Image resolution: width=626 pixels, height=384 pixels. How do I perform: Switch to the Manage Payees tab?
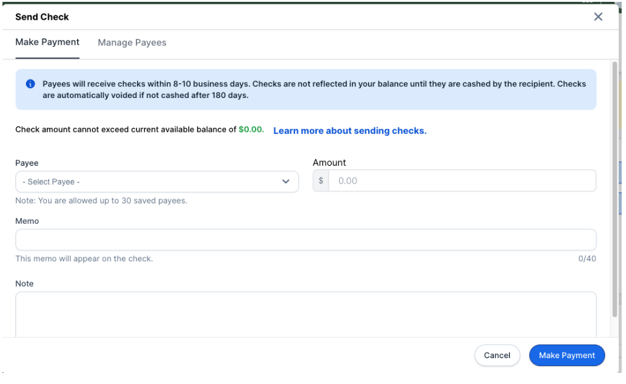tap(132, 43)
